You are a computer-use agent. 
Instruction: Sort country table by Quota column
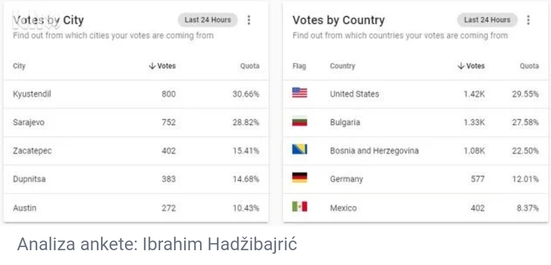click(x=529, y=66)
